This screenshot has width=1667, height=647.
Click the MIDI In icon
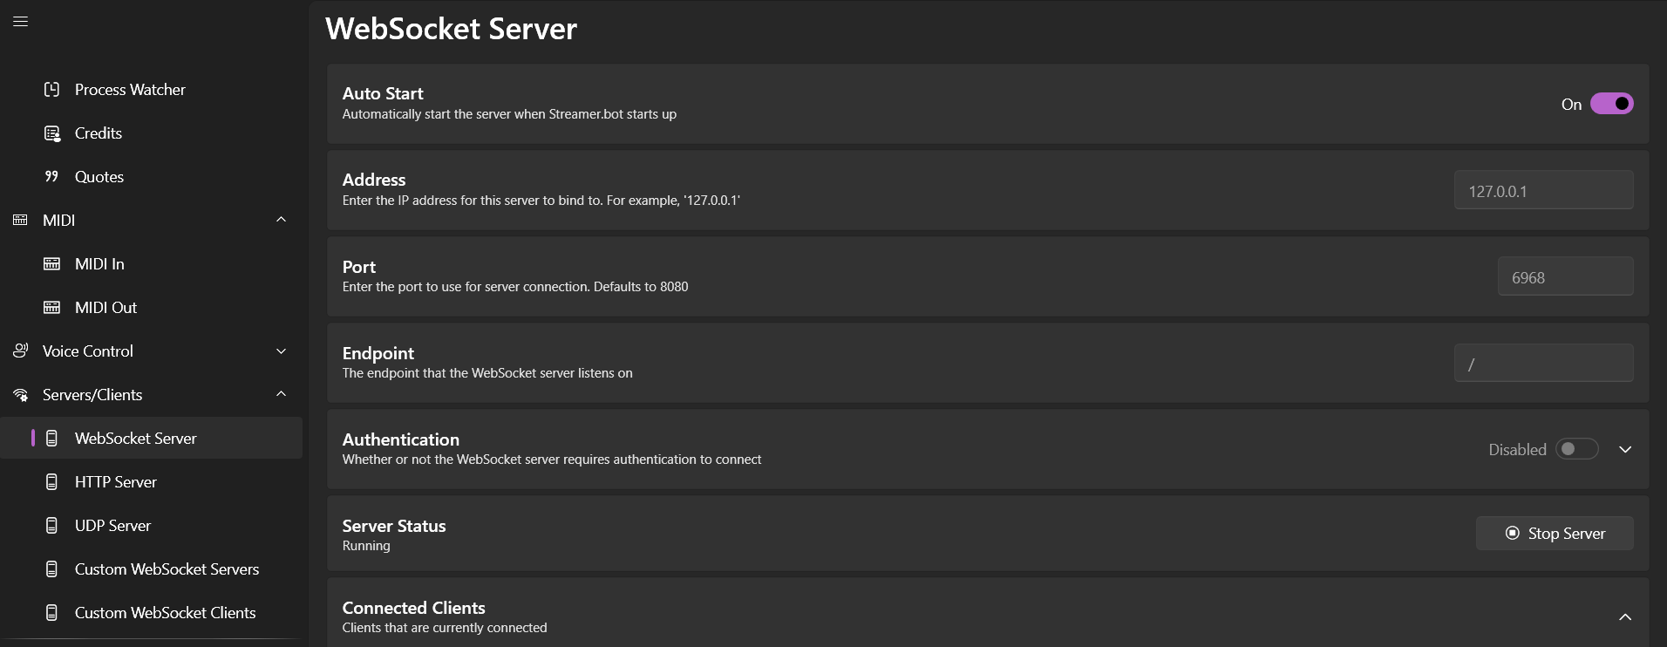pyautogui.click(x=52, y=264)
